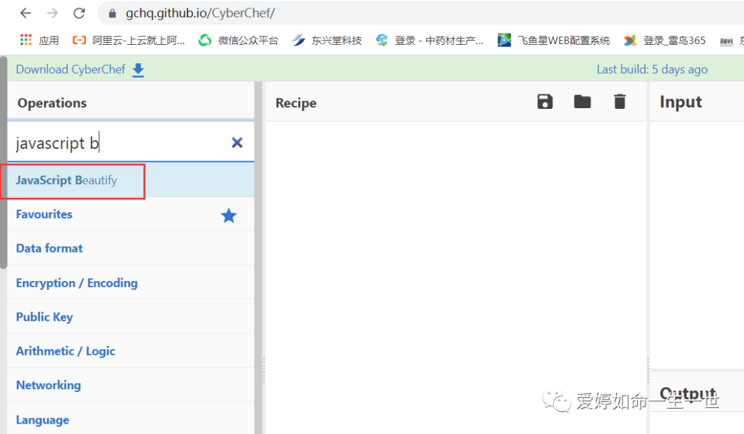Click the browser forward arrow
The height and width of the screenshot is (434, 744).
[x=52, y=13]
